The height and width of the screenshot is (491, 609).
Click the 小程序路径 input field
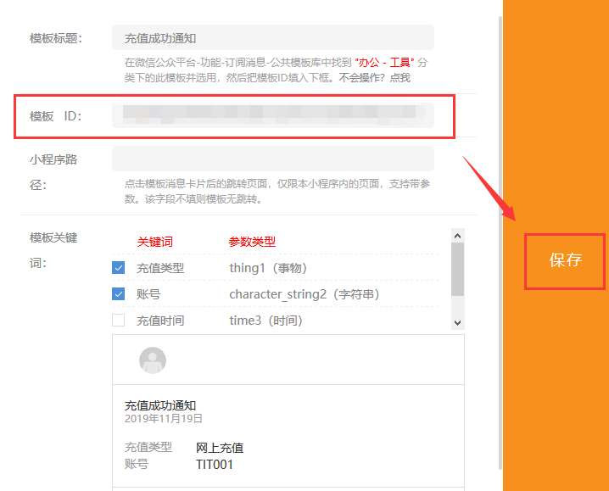[x=272, y=159]
